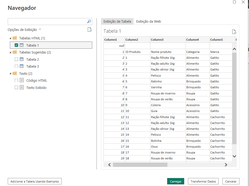Viewport: 249px width, 186px height.
Task: Click the 'Guia' cell
Action: 168,111
